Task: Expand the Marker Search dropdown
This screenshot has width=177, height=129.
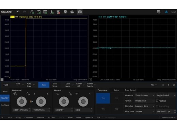Action: tap(91, 85)
